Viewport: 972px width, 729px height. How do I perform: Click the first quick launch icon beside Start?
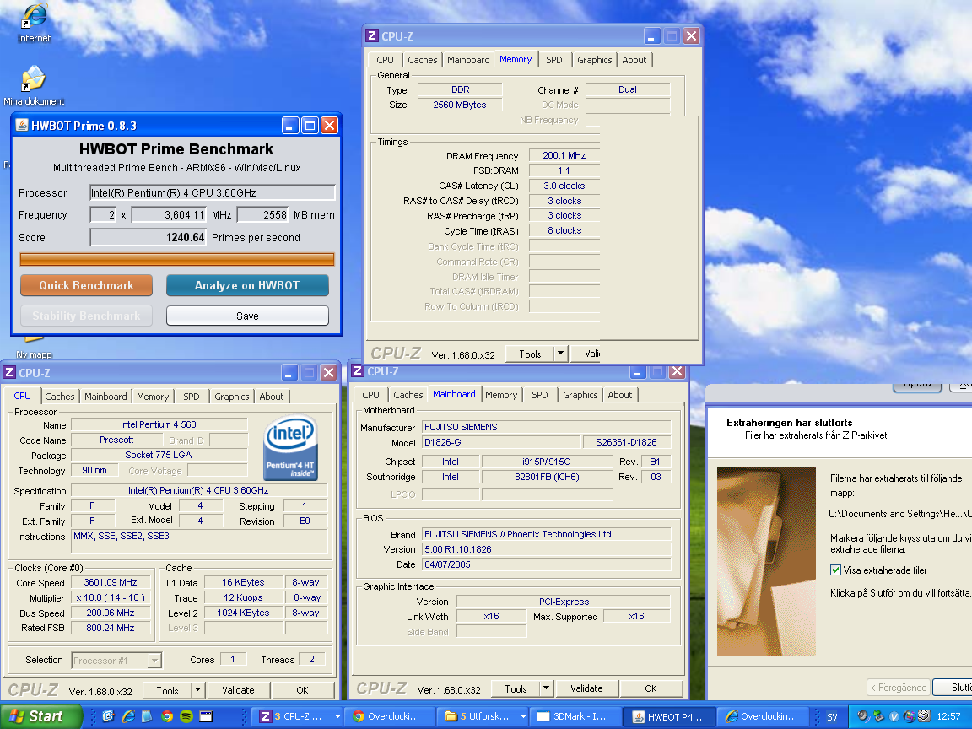tap(109, 716)
